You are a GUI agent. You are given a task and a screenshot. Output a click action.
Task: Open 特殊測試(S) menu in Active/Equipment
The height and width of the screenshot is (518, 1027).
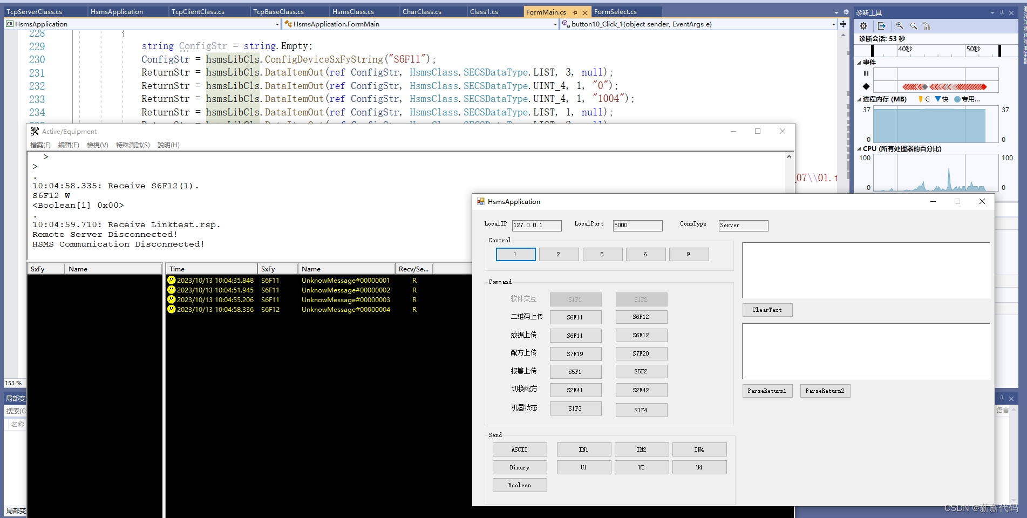(x=133, y=145)
